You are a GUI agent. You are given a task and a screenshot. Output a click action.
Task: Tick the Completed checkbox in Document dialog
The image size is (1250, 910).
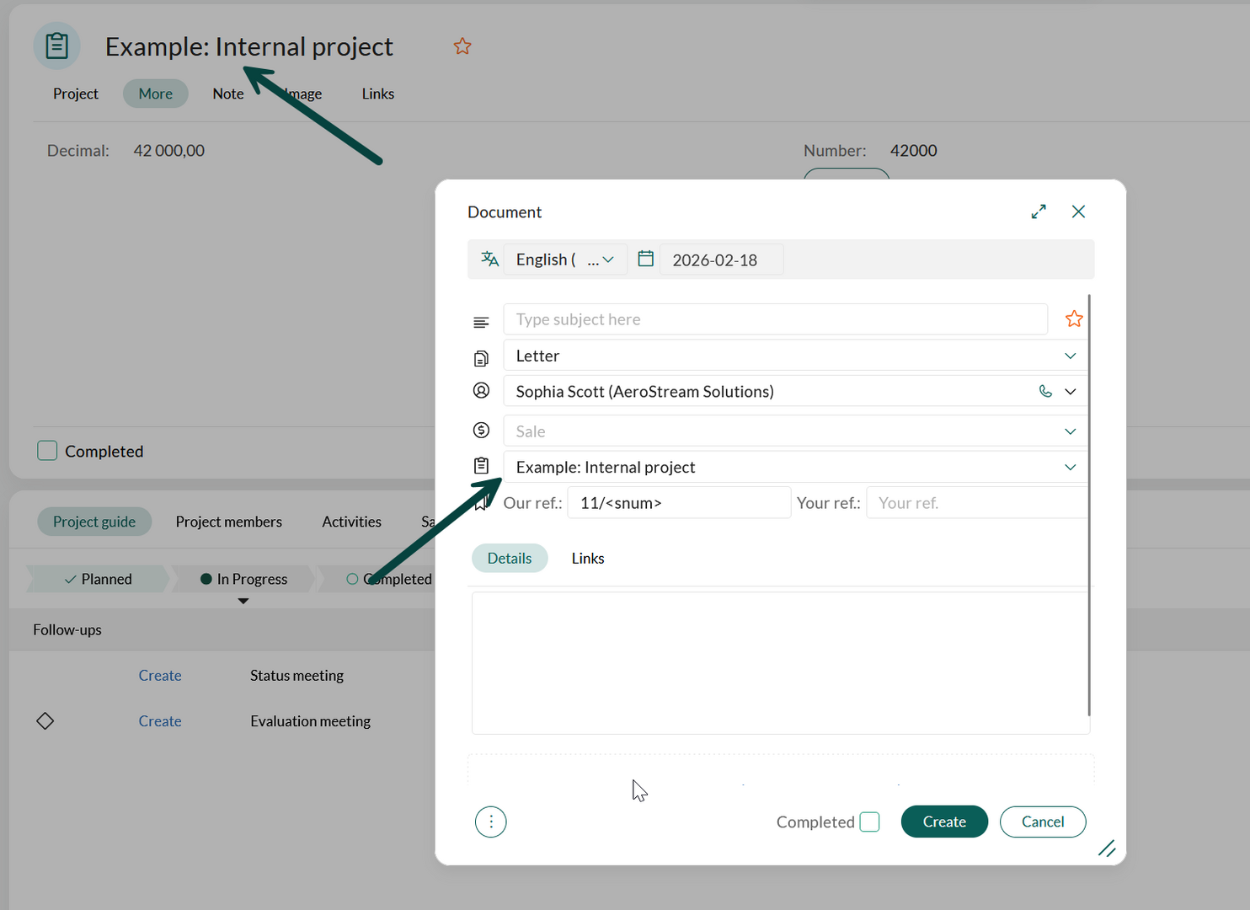(870, 822)
